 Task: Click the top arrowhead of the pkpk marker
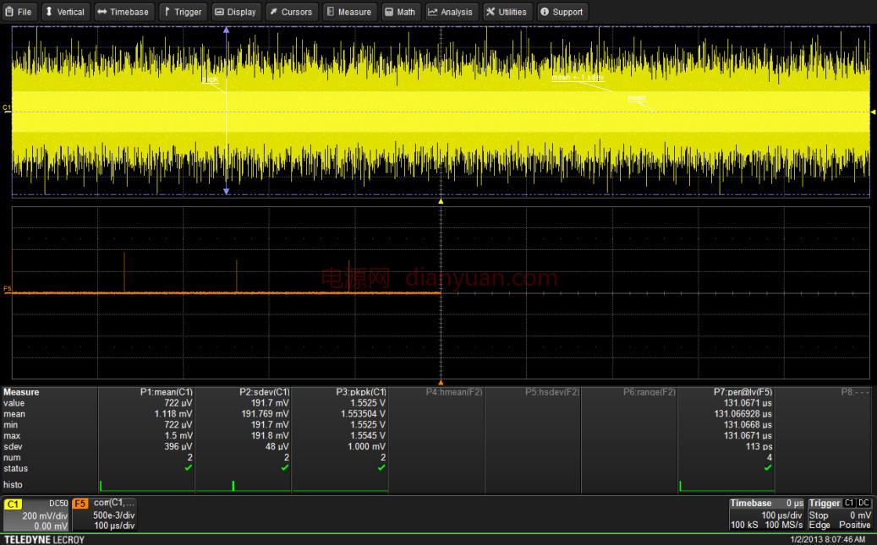[226, 30]
